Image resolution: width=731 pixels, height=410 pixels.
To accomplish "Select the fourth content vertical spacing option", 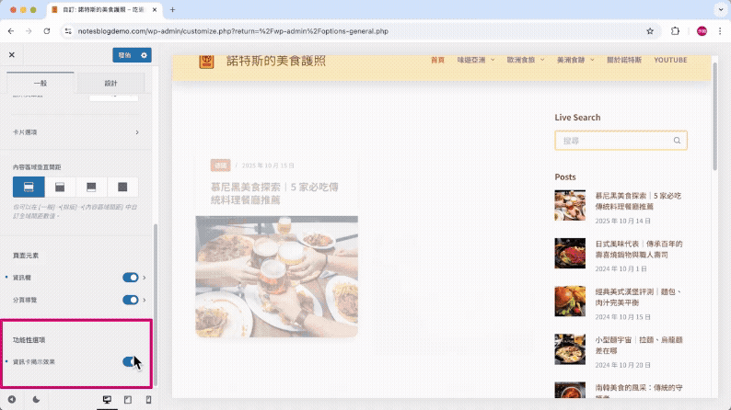I will click(x=122, y=187).
